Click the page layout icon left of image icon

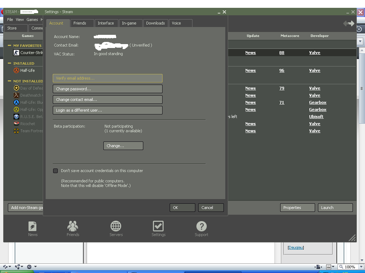(318, 267)
